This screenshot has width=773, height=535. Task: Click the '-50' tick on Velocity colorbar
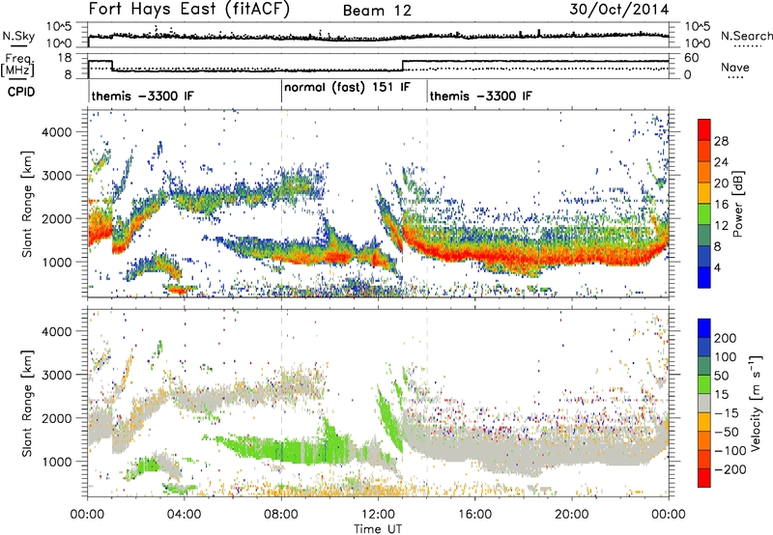click(x=727, y=432)
